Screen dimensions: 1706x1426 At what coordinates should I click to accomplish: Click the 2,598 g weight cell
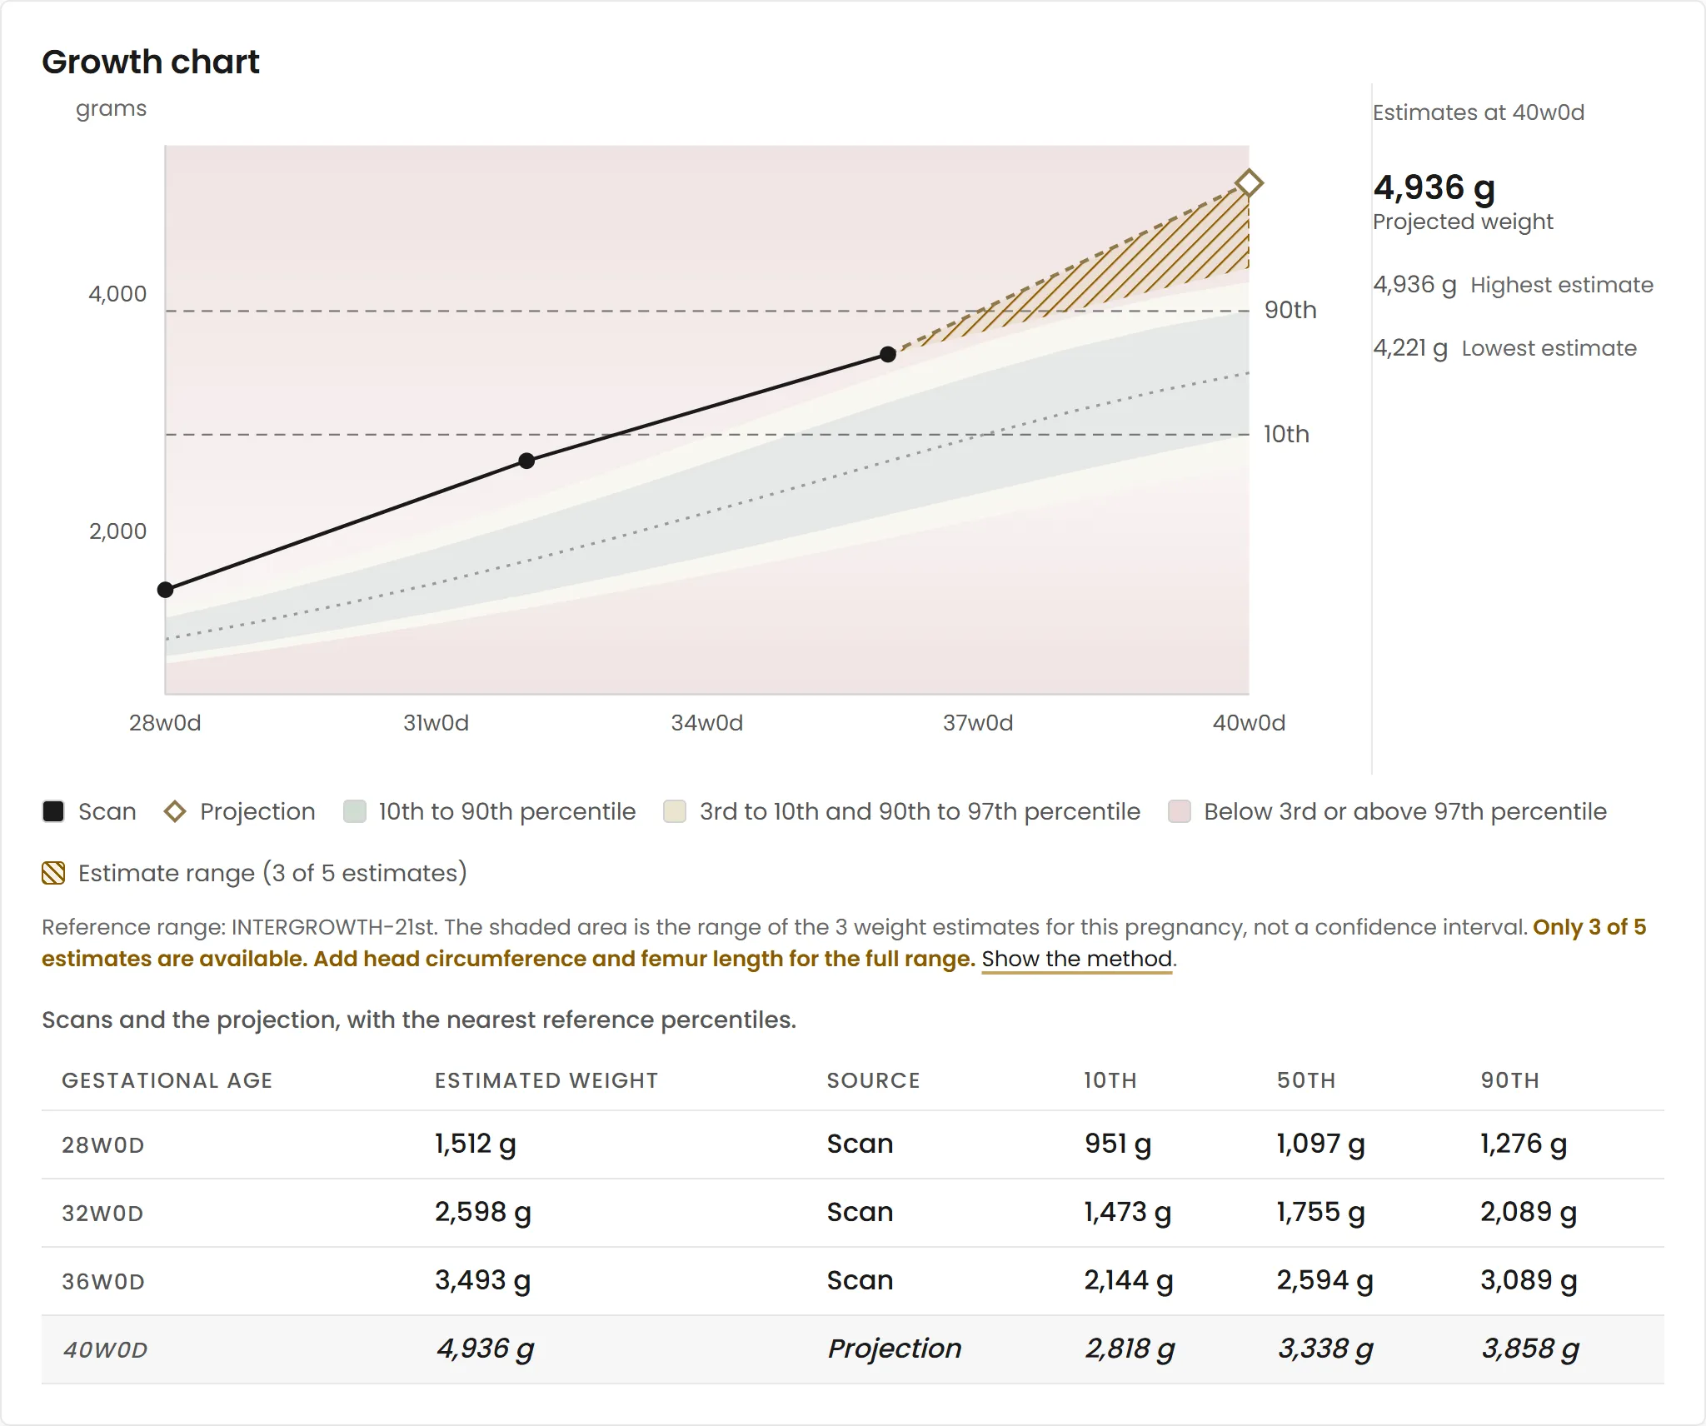coord(483,1212)
